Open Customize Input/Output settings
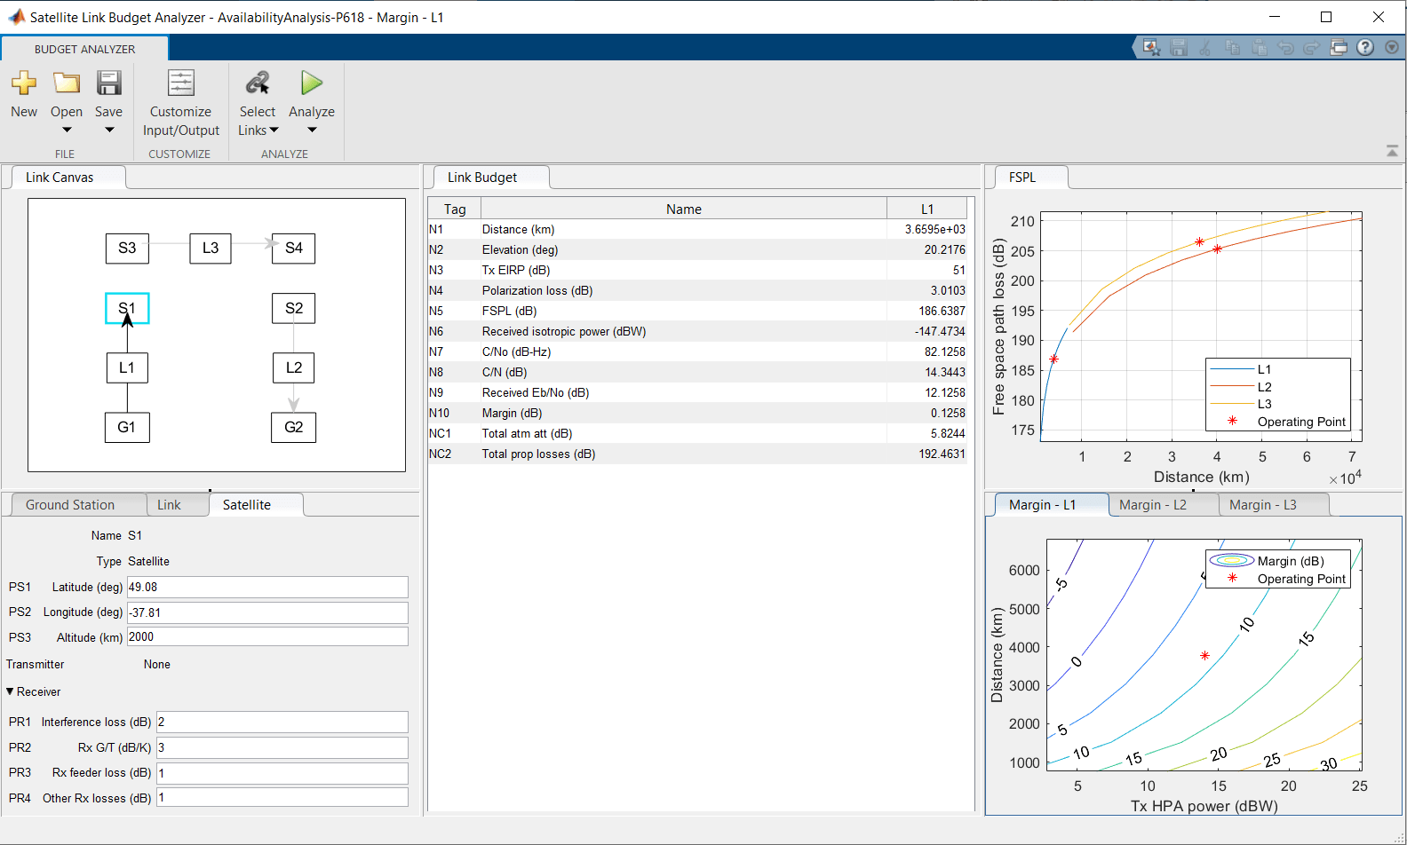Screen dimensions: 1407x845 coord(180,104)
